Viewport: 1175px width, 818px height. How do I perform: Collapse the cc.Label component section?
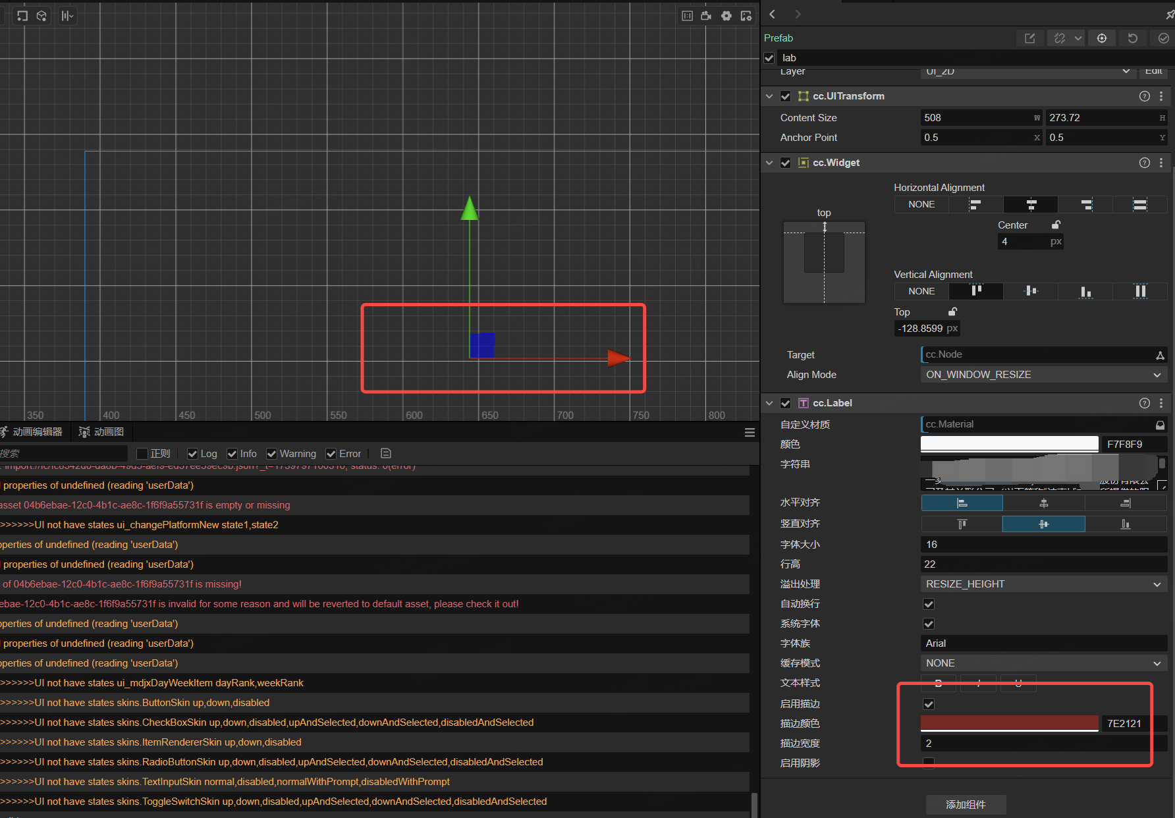click(769, 403)
